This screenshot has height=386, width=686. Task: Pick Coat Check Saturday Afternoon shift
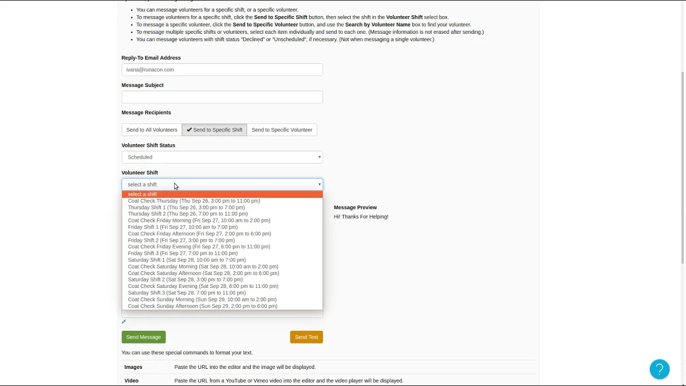point(222,273)
